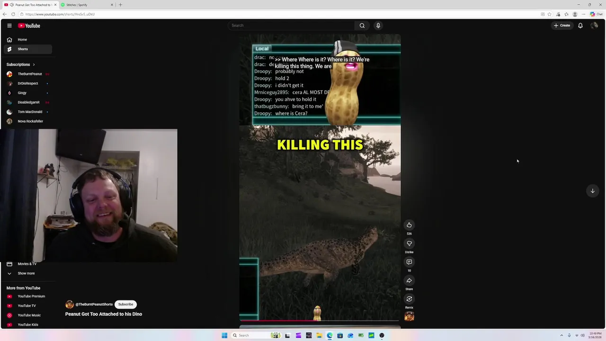The width and height of the screenshot is (606, 341).
Task: Open the favorites list in browser toolbar
Action: 566,14
